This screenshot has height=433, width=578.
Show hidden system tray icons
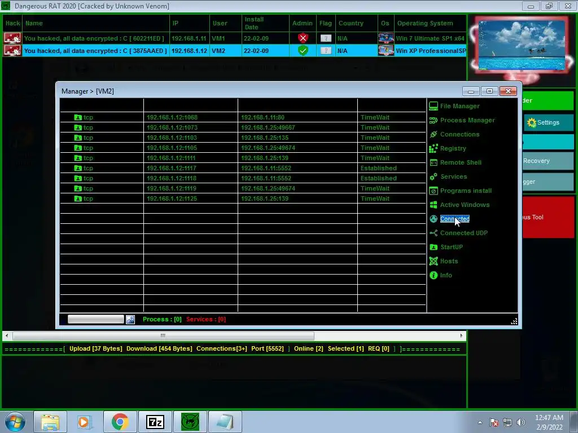(480, 422)
